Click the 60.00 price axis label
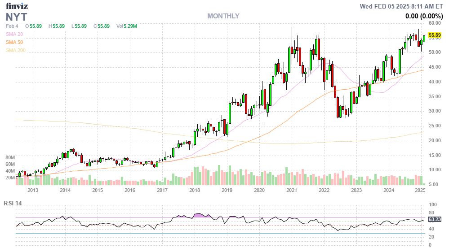Image resolution: width=449 pixels, height=252 pixels. 434,23
